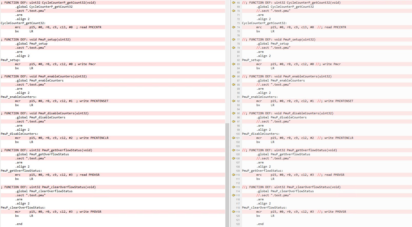
Task: Click left pane 'PmuP_setup:' label line
Action: (113, 60)
